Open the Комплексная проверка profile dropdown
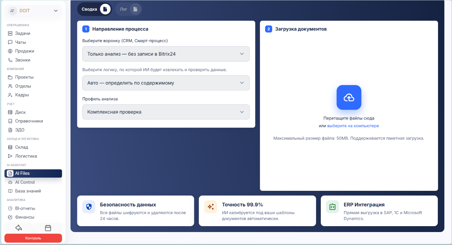The width and height of the screenshot is (452, 245). point(166,112)
